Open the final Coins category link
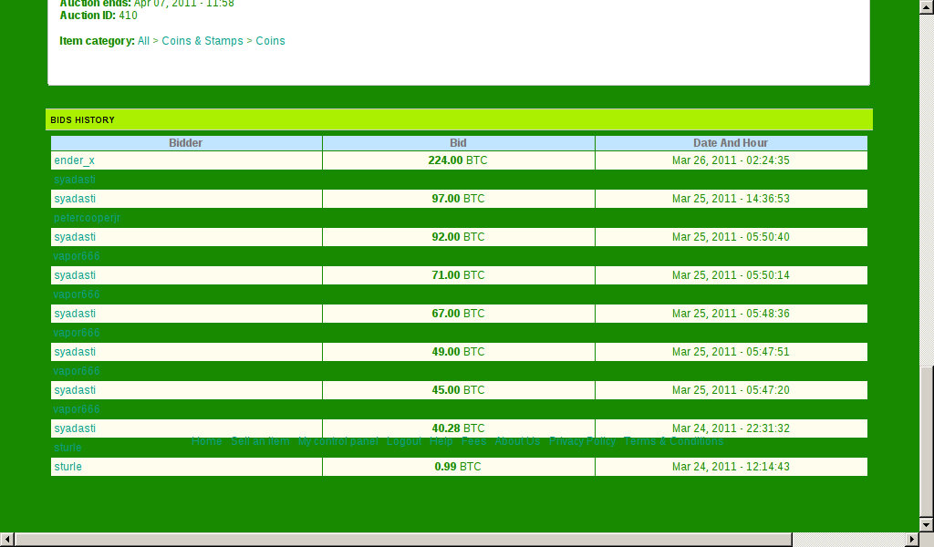934x547 pixels. click(x=270, y=41)
